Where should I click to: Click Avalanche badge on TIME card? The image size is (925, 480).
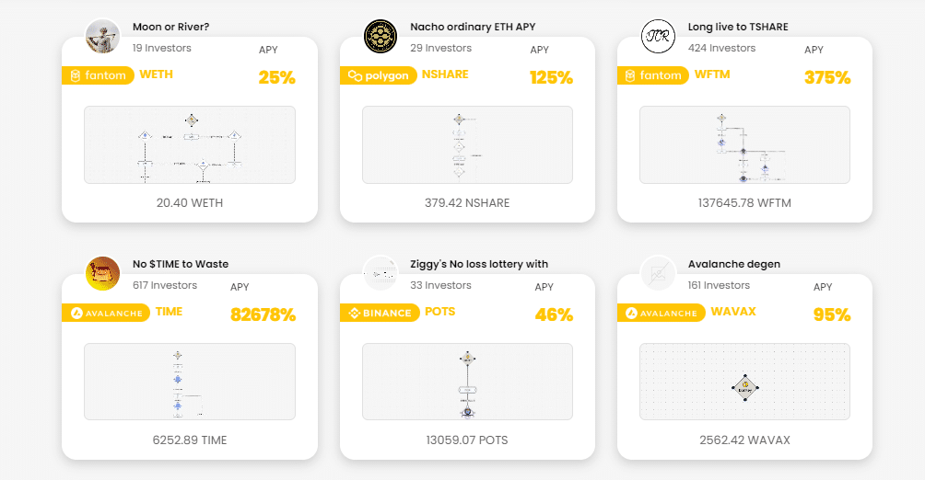click(106, 313)
